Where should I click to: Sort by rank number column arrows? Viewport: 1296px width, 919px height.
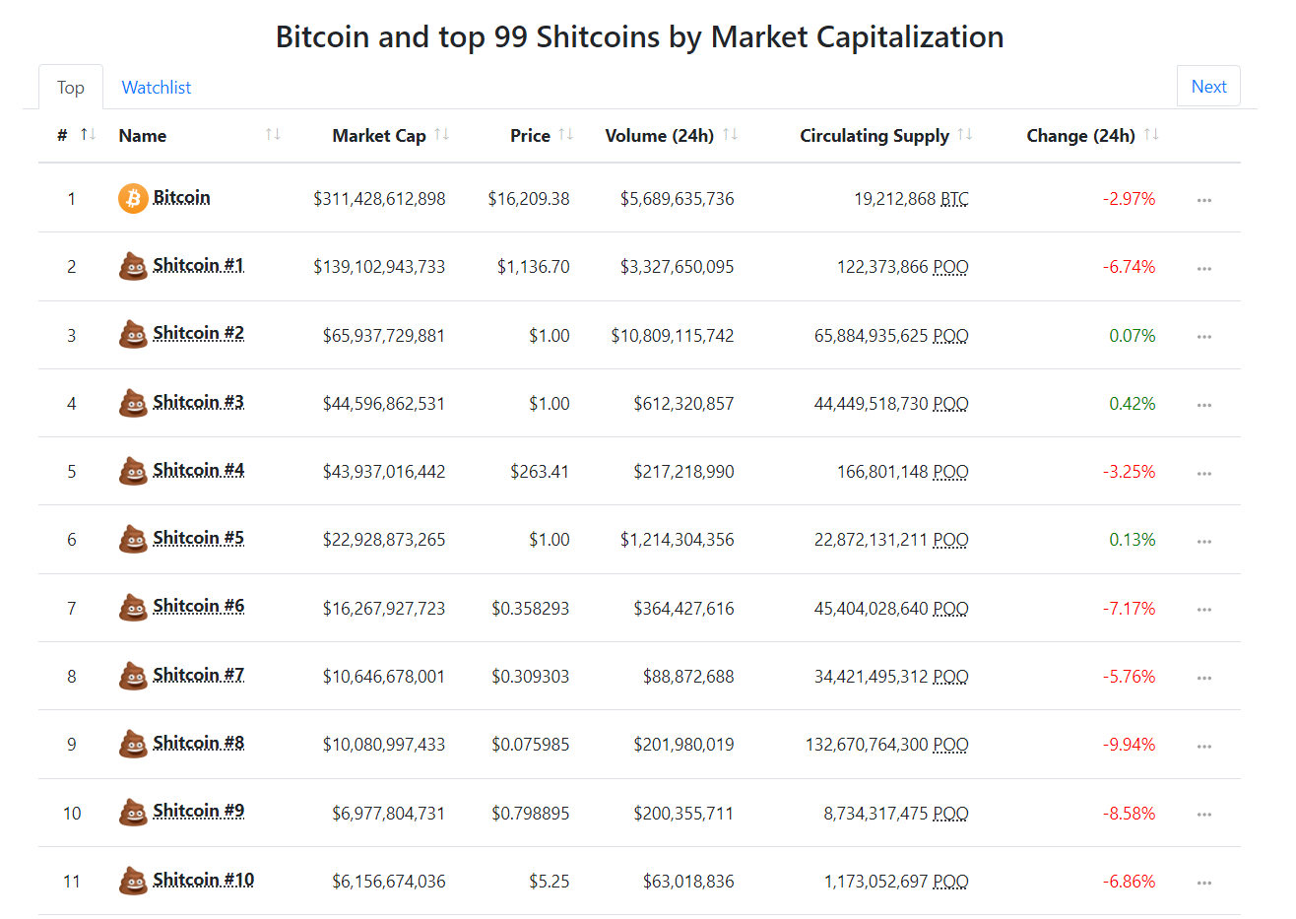pos(88,135)
